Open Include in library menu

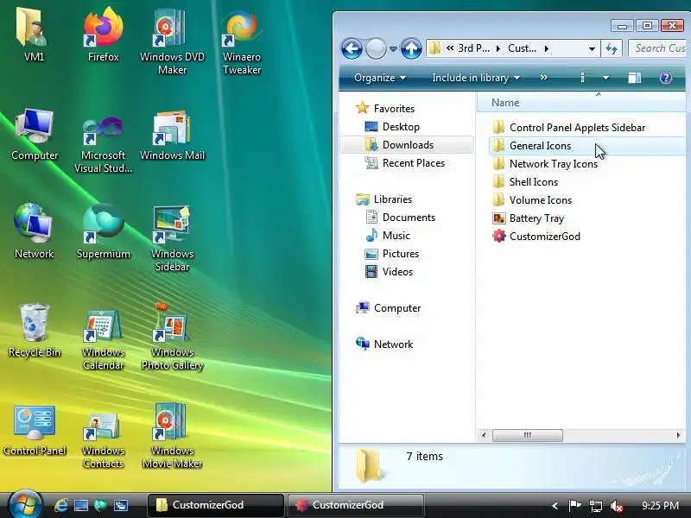[x=476, y=78]
